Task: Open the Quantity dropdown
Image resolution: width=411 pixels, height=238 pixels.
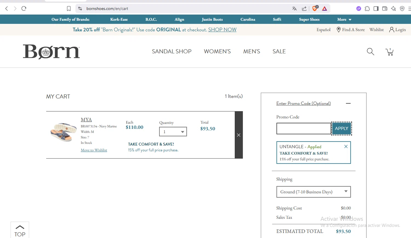Action: coord(173,132)
